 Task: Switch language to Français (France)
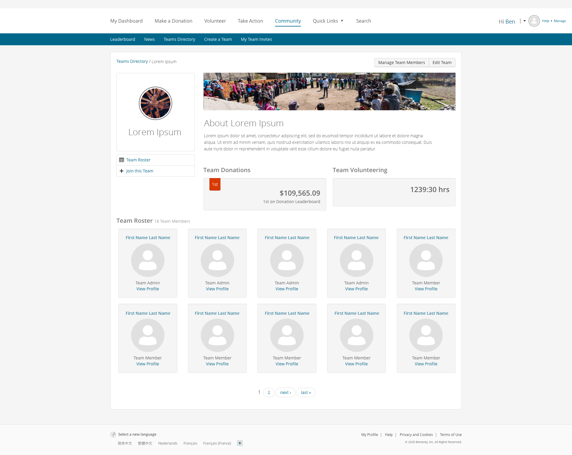pos(217,443)
